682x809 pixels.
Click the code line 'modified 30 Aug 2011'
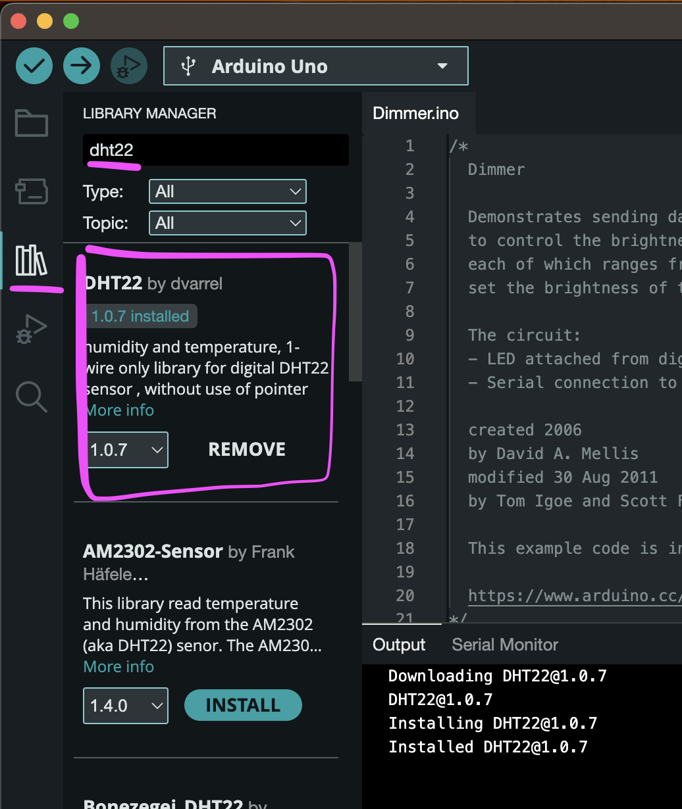(563, 478)
